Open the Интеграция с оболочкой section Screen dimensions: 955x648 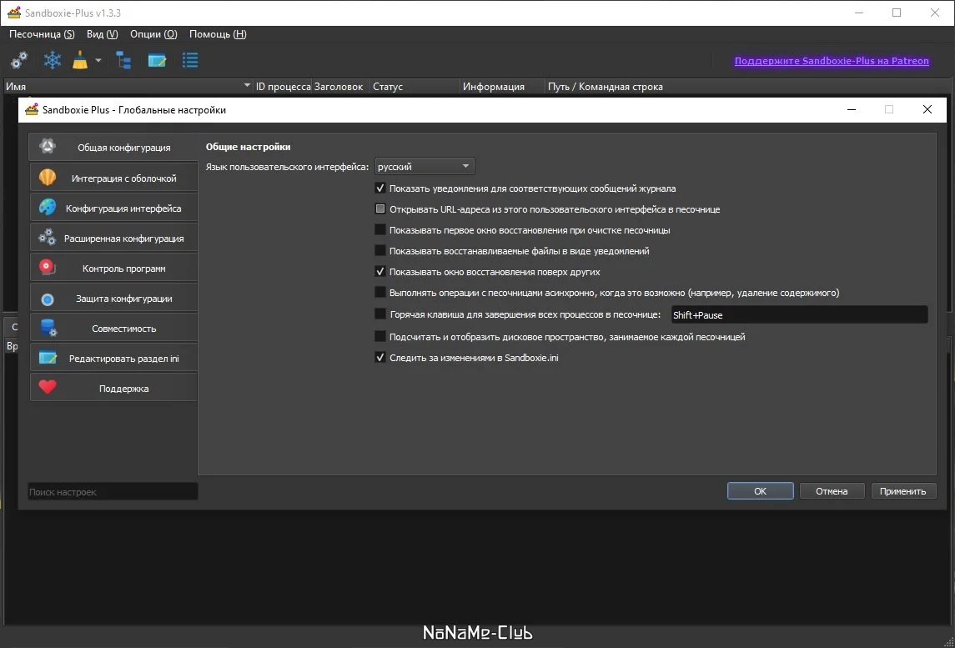pyautogui.click(x=113, y=178)
